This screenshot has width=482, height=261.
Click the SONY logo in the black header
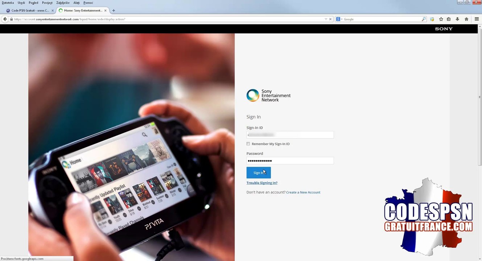[444, 29]
